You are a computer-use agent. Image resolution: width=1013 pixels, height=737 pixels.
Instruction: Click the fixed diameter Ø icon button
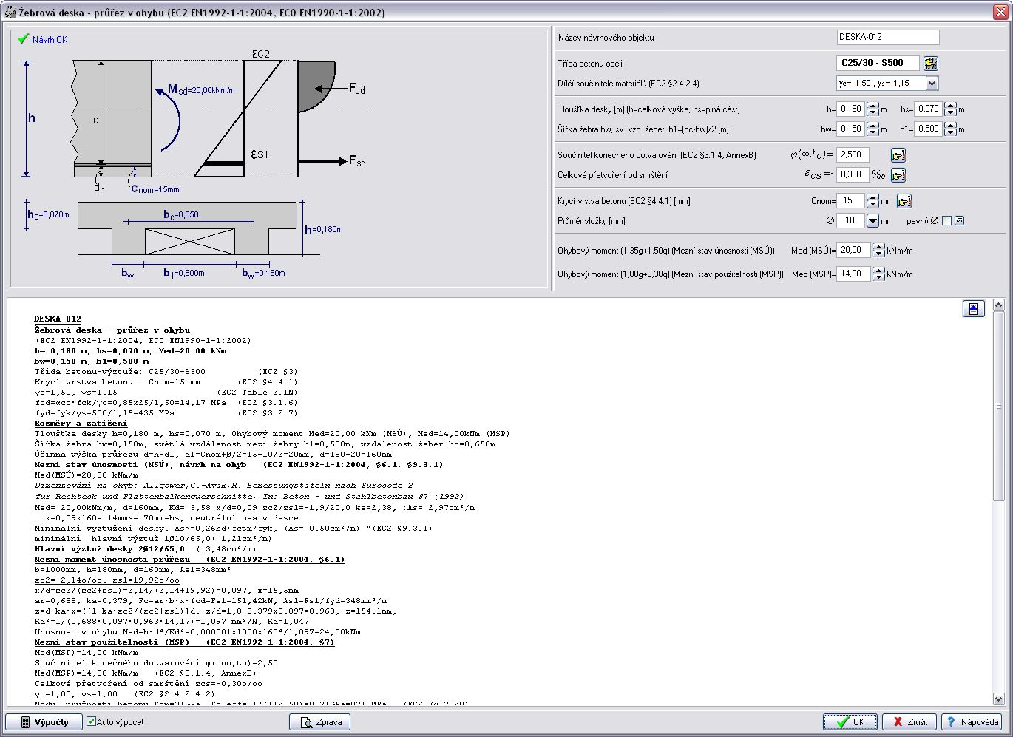click(959, 220)
